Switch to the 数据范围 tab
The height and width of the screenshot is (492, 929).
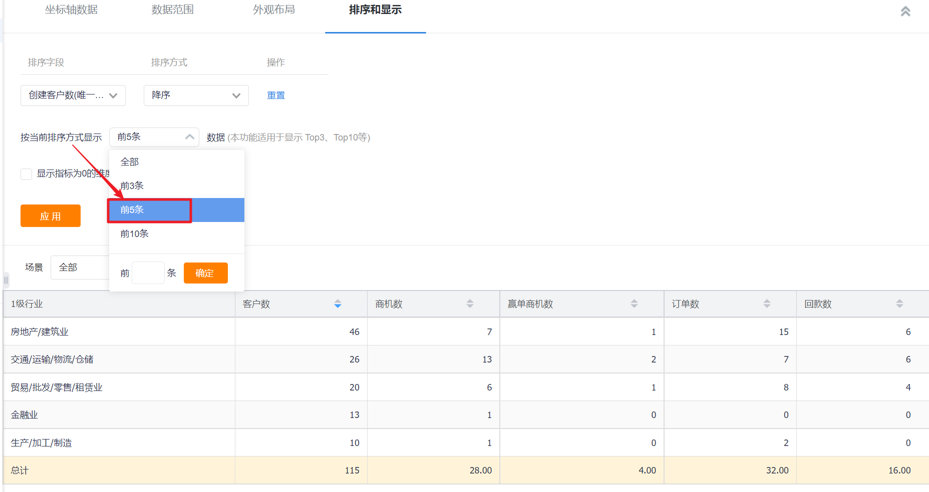(x=173, y=9)
